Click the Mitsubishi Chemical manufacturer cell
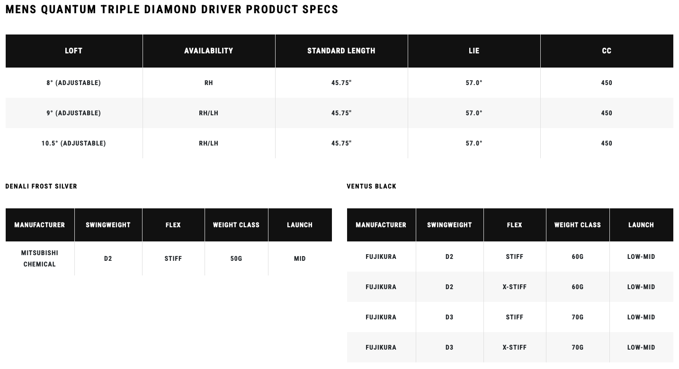This screenshot has height=369, width=679. point(40,258)
